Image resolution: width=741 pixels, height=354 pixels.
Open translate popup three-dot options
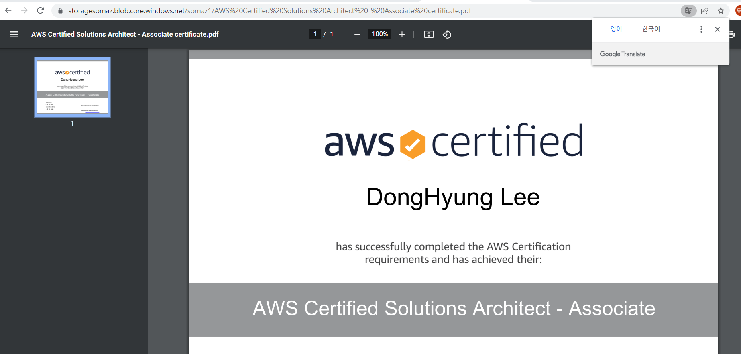coord(701,29)
